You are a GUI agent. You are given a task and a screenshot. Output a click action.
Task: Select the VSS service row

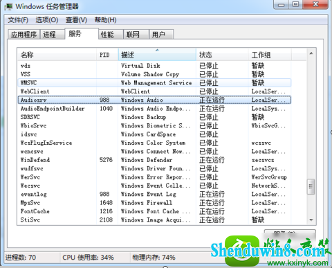click(154, 74)
